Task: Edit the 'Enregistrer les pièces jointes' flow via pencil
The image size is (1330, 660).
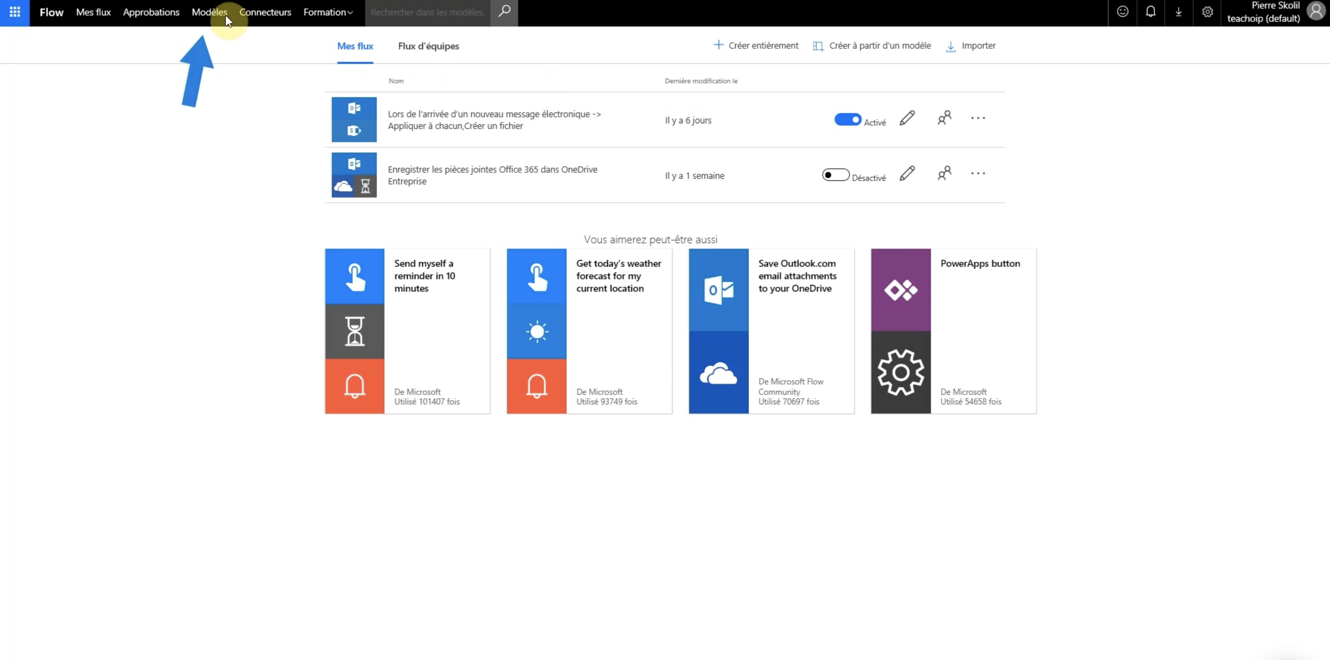Action: point(907,174)
